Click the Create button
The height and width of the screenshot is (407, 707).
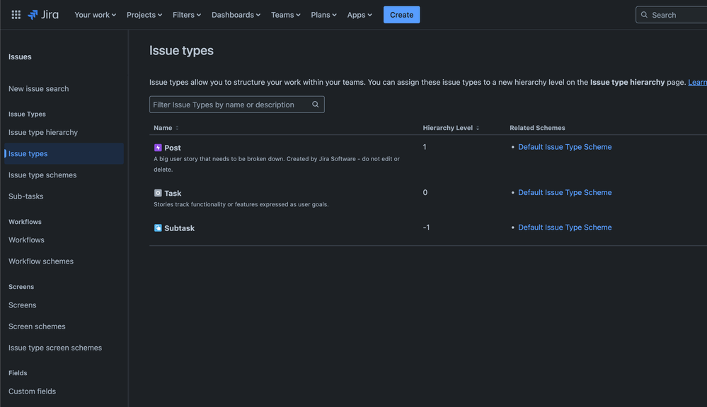[401, 14]
